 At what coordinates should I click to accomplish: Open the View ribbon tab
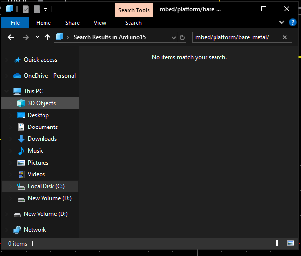tap(100, 23)
